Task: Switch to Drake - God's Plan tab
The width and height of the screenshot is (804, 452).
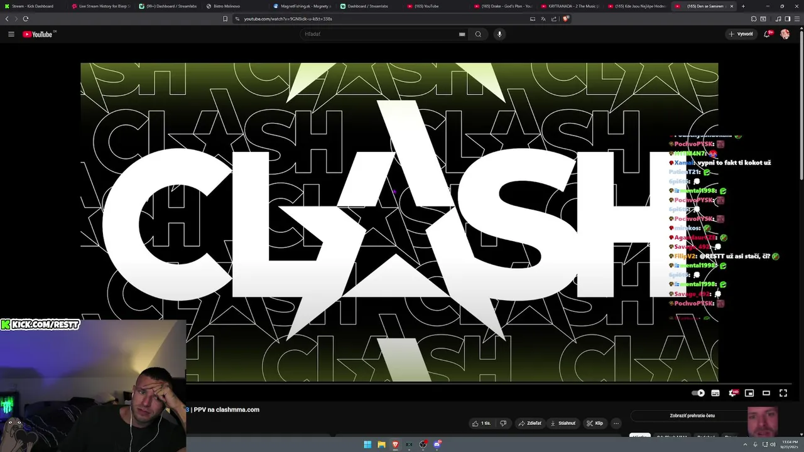Action: [x=503, y=6]
